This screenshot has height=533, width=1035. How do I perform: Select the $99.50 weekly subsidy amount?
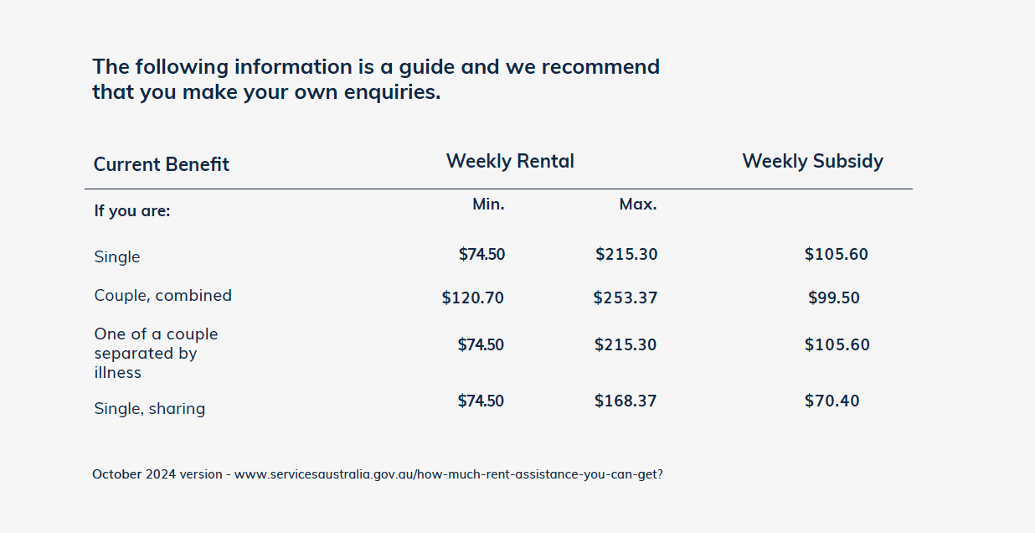pos(833,298)
